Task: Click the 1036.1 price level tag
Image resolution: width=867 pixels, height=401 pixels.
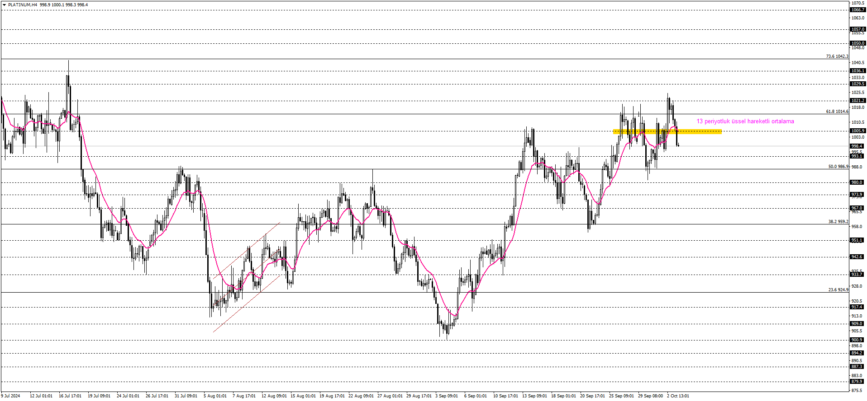Action: 857,71
